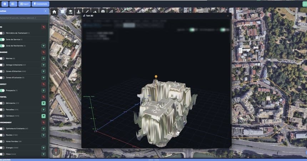This screenshot has height=161, width=307.
Task: Open the filter for Energie
Action: 44,148
